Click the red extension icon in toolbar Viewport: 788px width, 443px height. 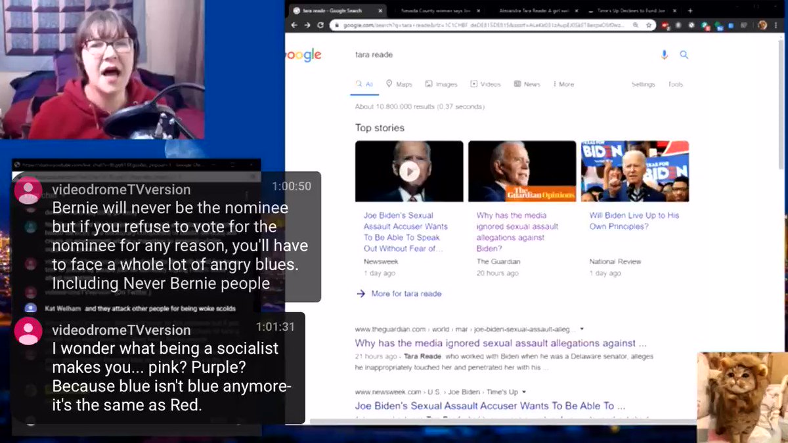(x=666, y=25)
